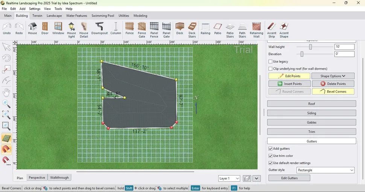Click the Accent Shape tool

tap(284, 29)
